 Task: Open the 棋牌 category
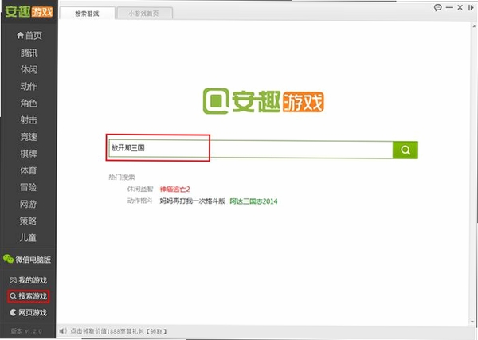(x=29, y=153)
